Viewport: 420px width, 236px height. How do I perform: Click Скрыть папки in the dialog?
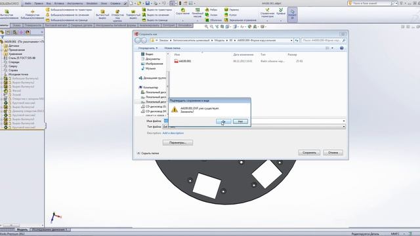click(148, 153)
